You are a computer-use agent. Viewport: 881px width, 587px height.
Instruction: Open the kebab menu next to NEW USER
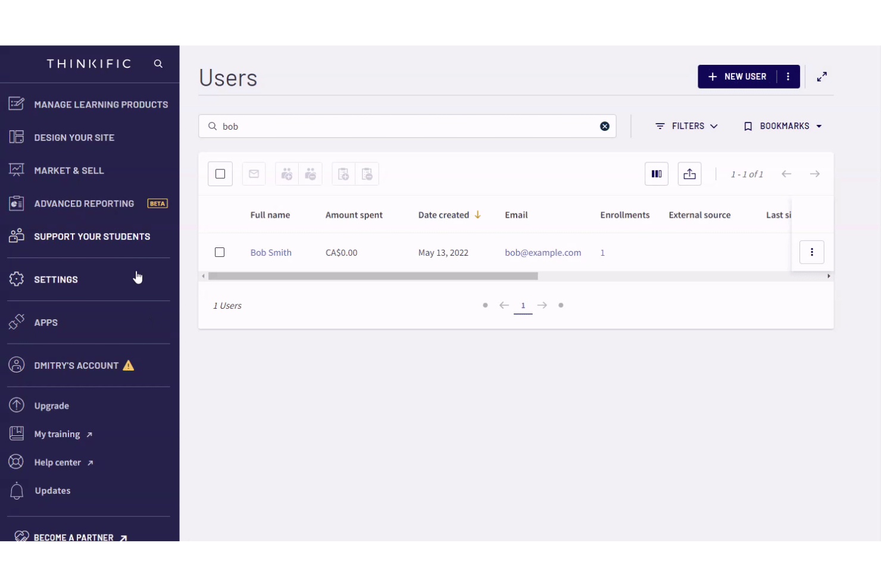[788, 76]
